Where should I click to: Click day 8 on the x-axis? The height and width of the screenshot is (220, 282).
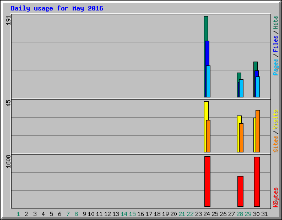[76, 214]
